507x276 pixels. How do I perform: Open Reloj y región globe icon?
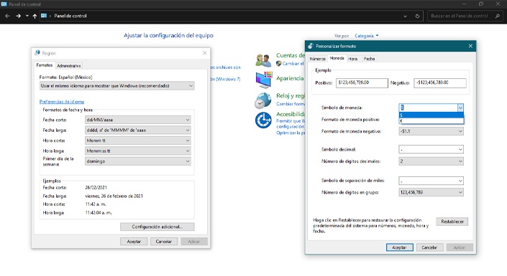[263, 100]
